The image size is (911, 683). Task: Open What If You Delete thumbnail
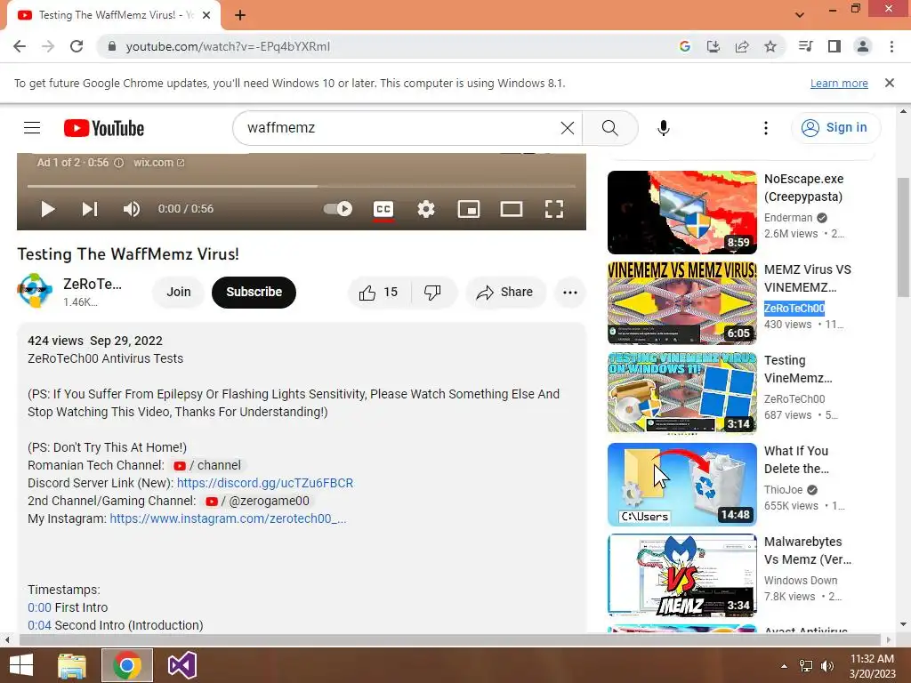682,485
